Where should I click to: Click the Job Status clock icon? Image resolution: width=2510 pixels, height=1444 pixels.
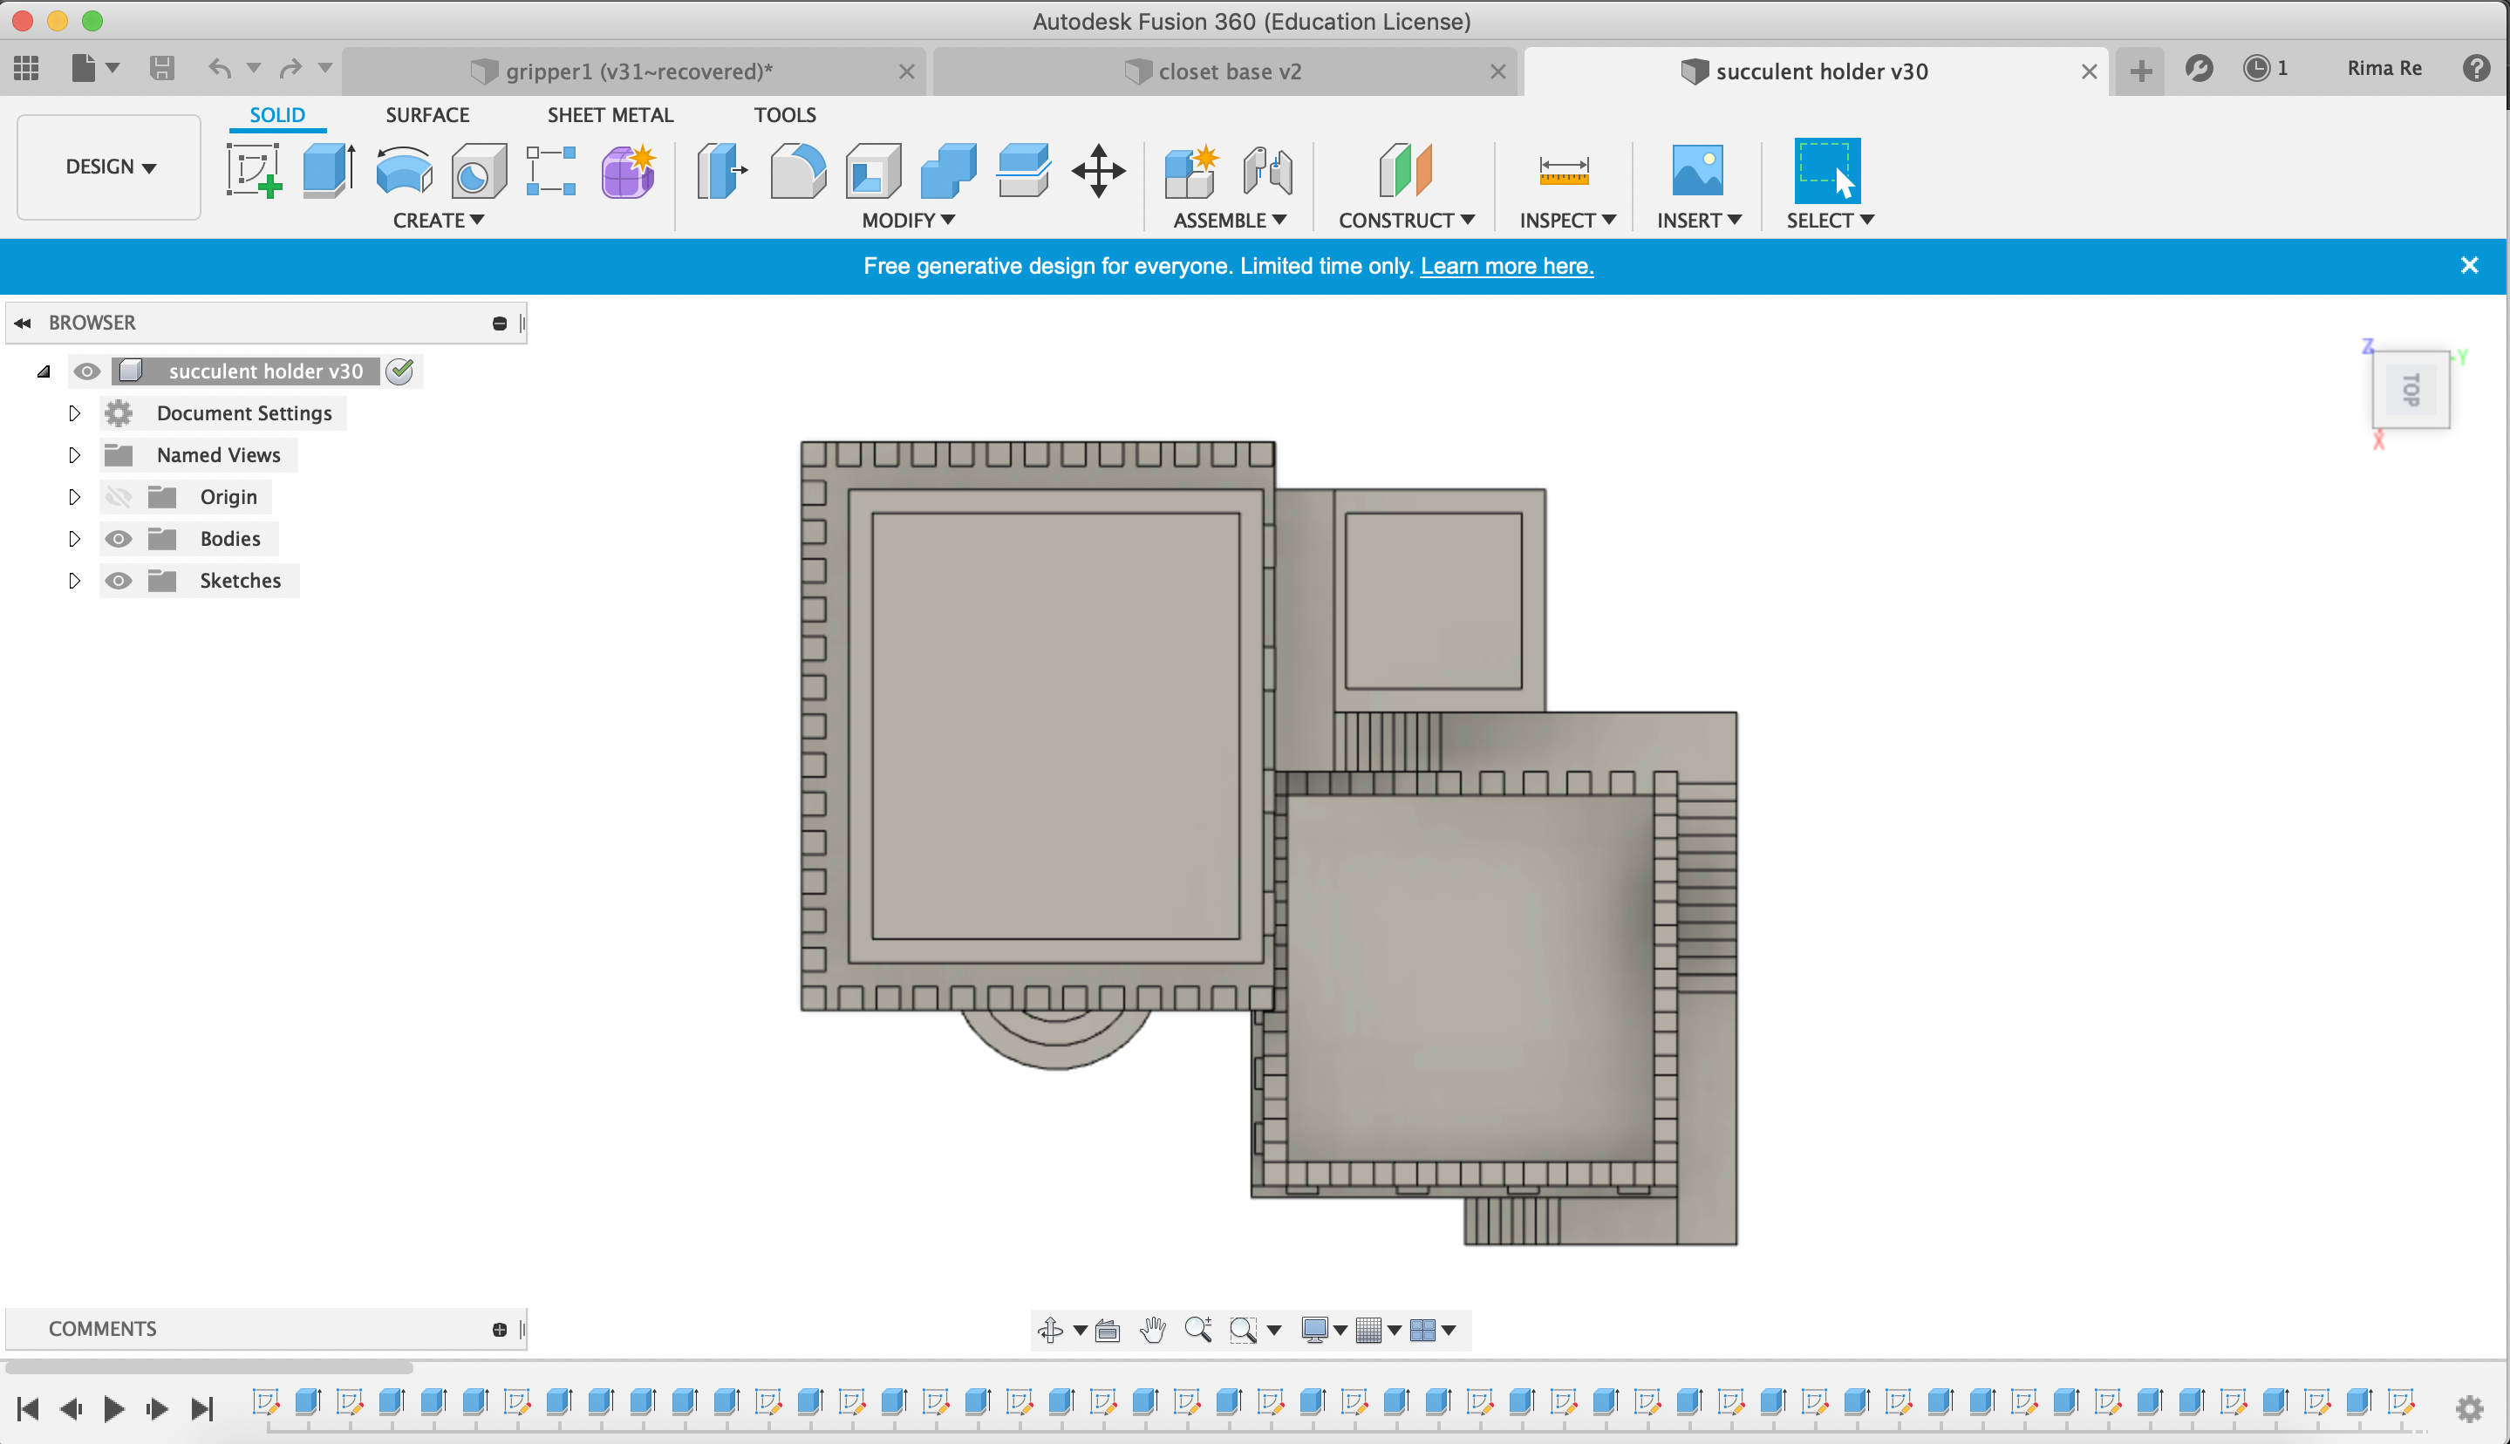2256,68
